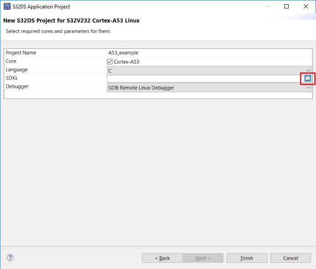
Task: Click the Cancel button
Action: [291, 258]
